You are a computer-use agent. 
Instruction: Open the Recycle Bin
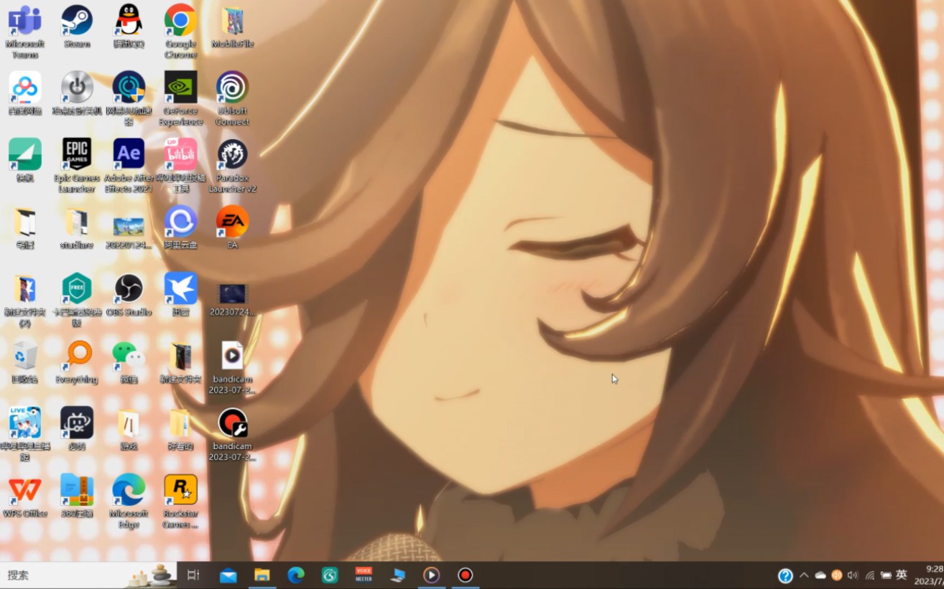(x=25, y=362)
